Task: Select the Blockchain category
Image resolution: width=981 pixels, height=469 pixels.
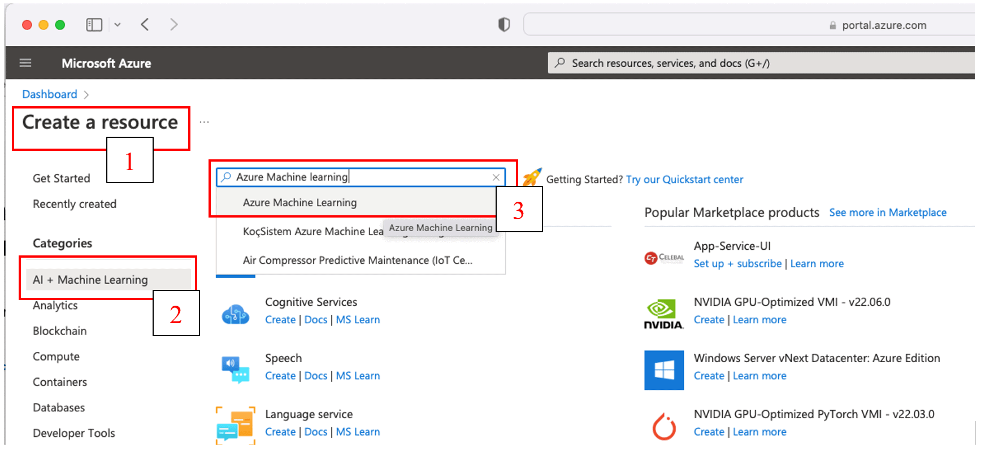Action: tap(60, 331)
